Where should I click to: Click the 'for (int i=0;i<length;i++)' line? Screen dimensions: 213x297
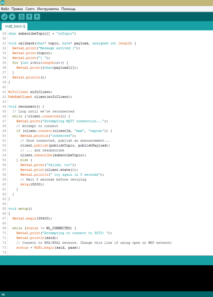coord(40,63)
